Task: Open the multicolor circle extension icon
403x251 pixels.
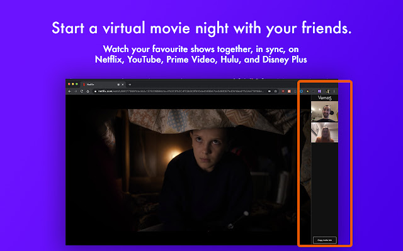Action: 307,91
